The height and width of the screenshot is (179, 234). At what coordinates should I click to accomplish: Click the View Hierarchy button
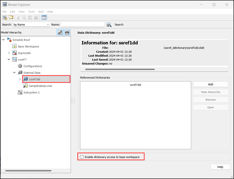click(x=211, y=92)
